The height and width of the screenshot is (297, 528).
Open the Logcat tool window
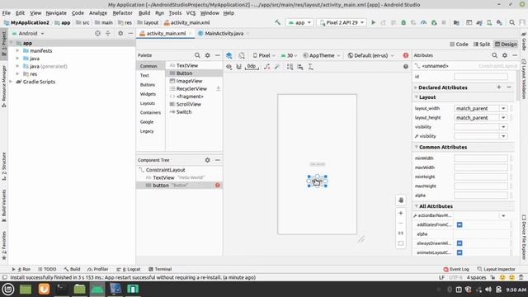[129, 269]
